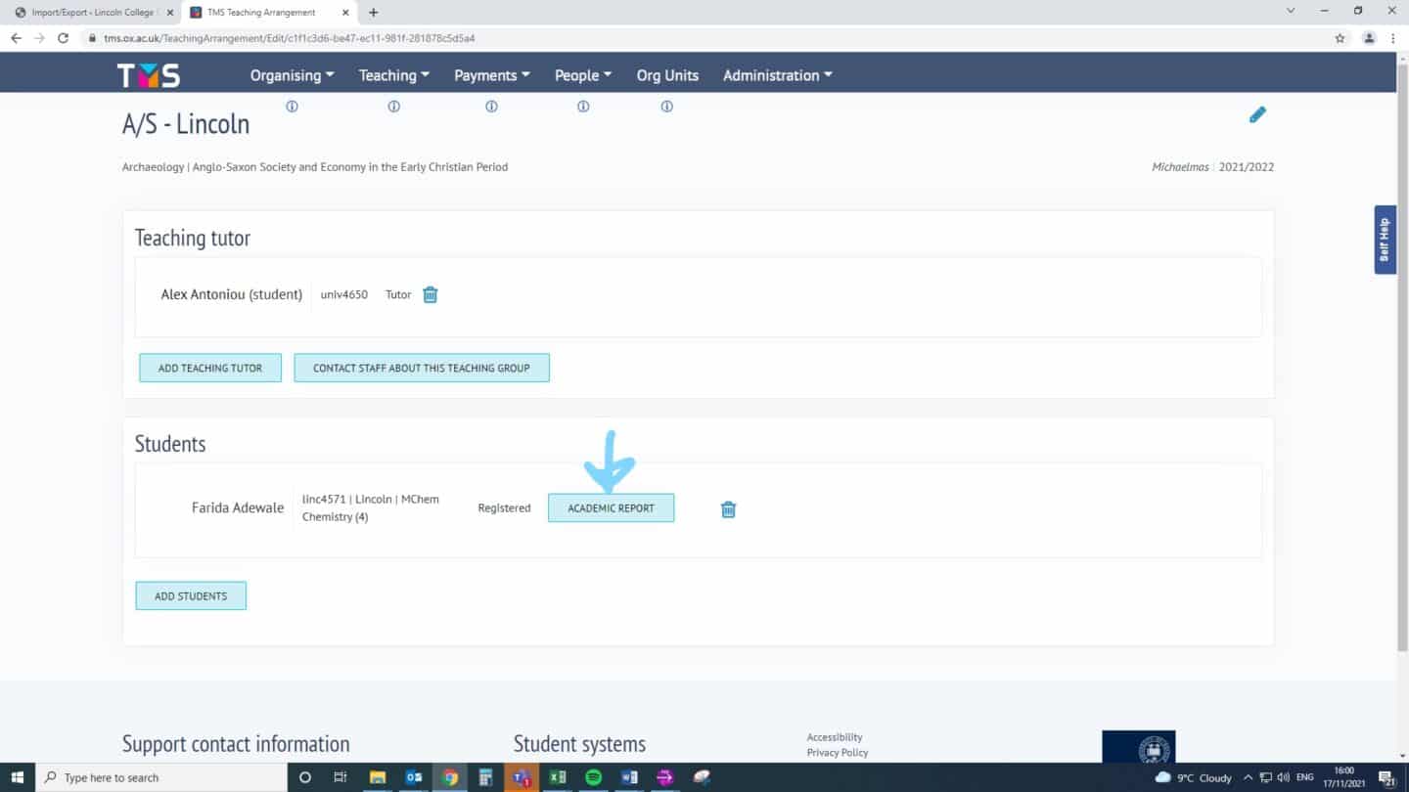
Task: Bookmark this page with star icon
Action: pyautogui.click(x=1340, y=38)
